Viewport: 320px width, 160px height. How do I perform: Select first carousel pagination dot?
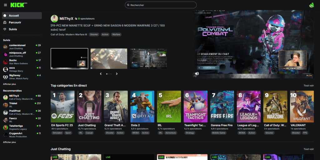coord(107,74)
